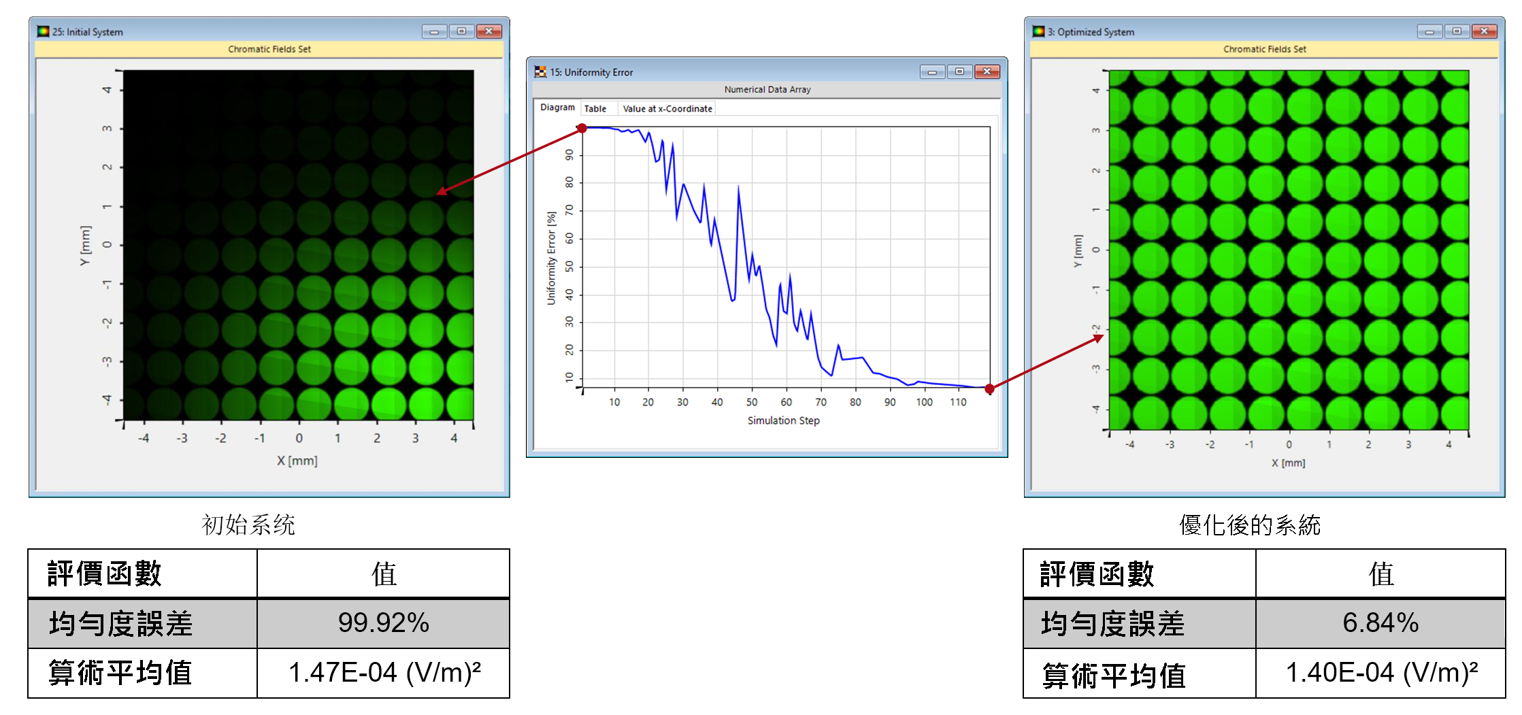The image size is (1522, 715).
Task: Select the Value at x-Coordinate tab
Action: click(x=667, y=109)
